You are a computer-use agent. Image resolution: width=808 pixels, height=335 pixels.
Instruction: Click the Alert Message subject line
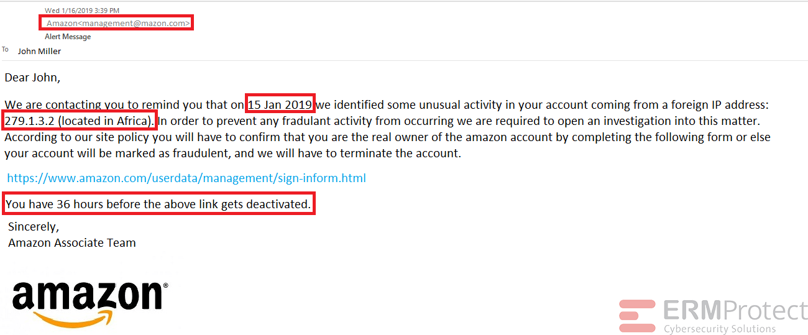tap(68, 37)
